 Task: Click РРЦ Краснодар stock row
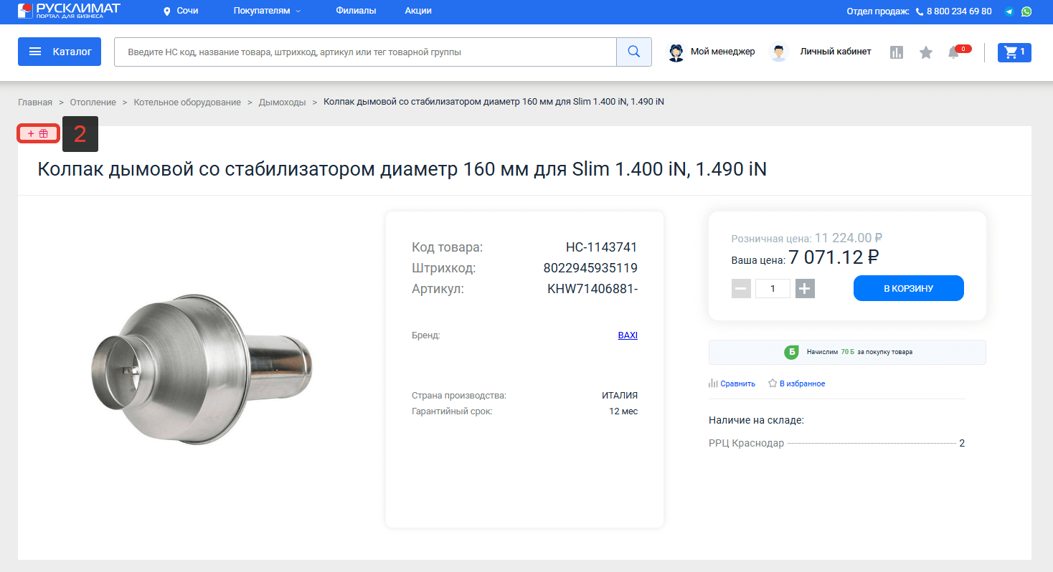coord(836,443)
